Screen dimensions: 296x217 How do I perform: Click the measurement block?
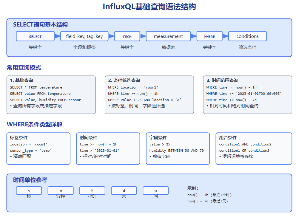click(x=168, y=36)
